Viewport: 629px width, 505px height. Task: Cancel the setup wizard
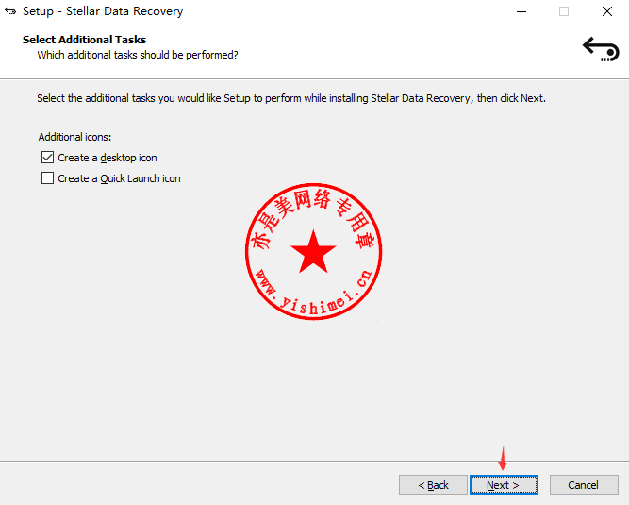584,485
